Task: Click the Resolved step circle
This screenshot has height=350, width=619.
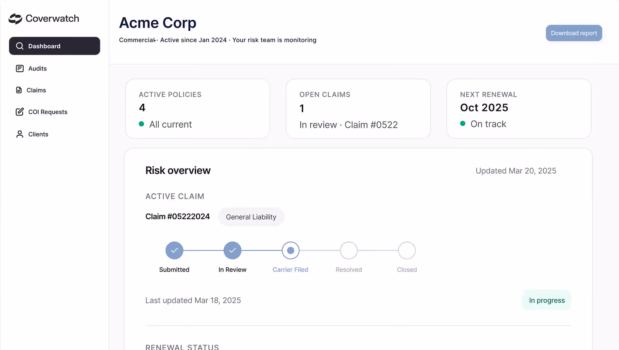Action: [349, 251]
